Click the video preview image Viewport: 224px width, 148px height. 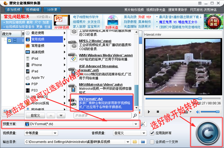tap(183, 66)
